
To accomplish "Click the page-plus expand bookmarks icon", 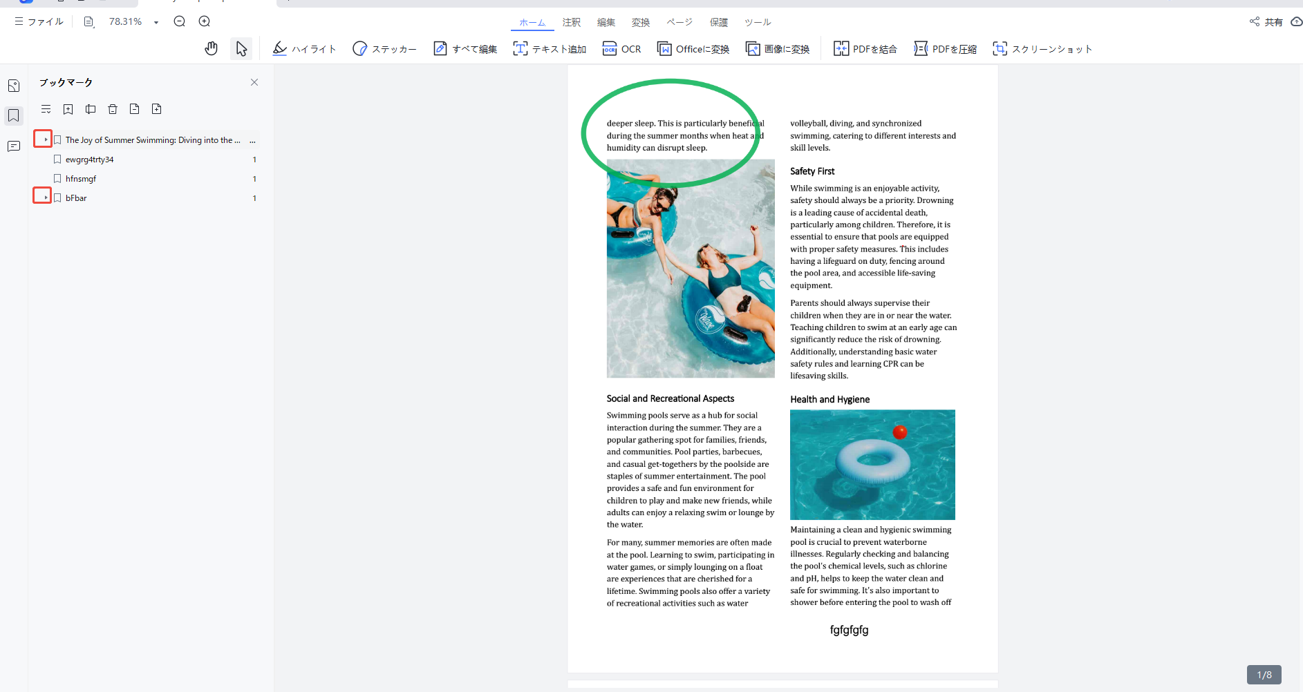I will [x=157, y=109].
